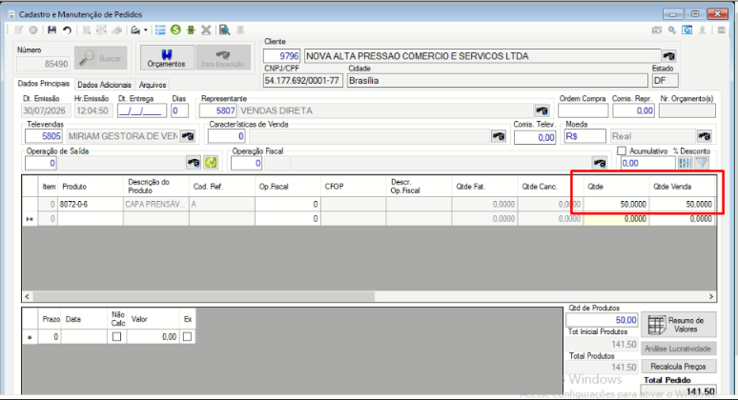738x400 pixels.
Task: Click green refresh icon beside Operação de Saída
Action: [x=211, y=163]
